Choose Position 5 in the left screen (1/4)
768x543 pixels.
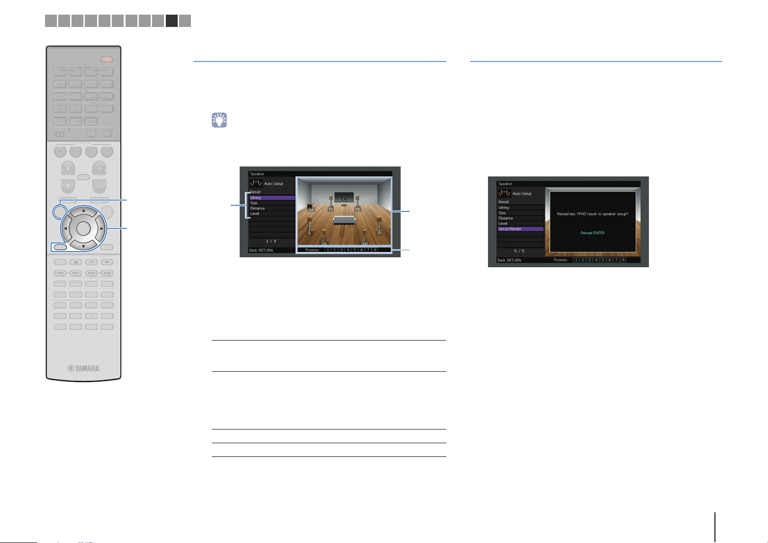[x=355, y=250]
